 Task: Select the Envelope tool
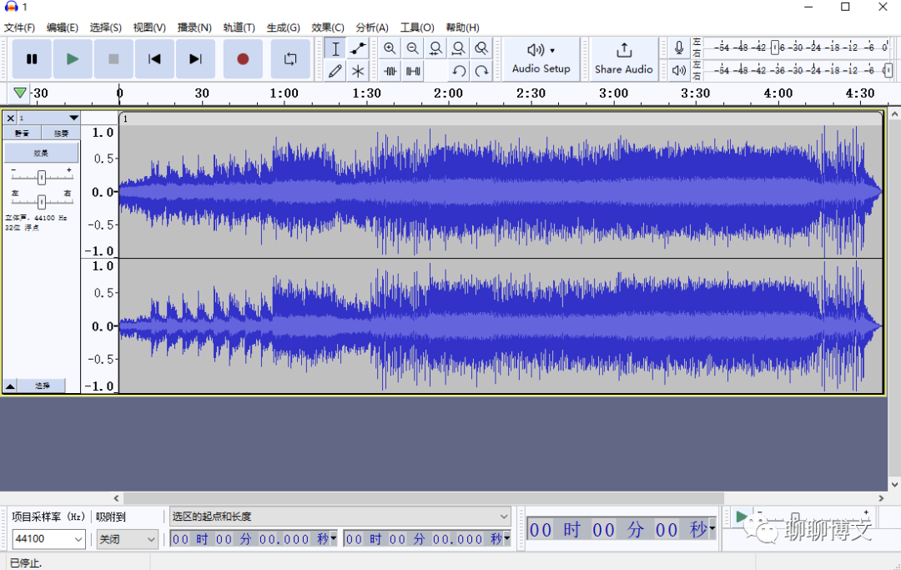point(358,48)
